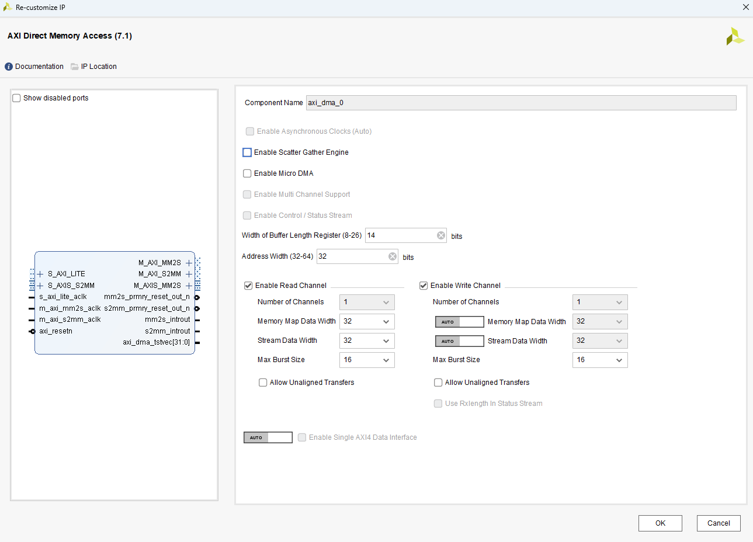Screen dimensions: 753x542
Task: Click the mm2s_prmry_reset_out_n port label
Action: [x=147, y=297]
